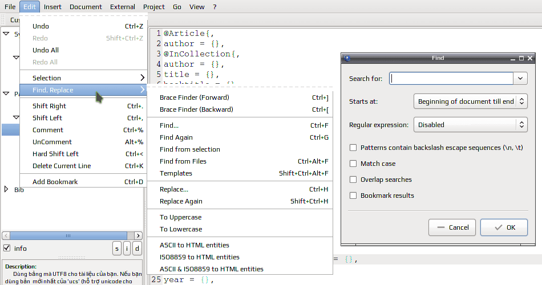
Task: Choose Replace... entry
Action: click(240, 189)
